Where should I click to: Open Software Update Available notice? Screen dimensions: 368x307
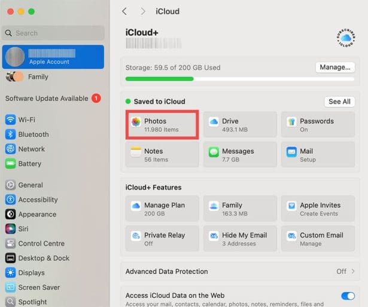click(x=47, y=99)
